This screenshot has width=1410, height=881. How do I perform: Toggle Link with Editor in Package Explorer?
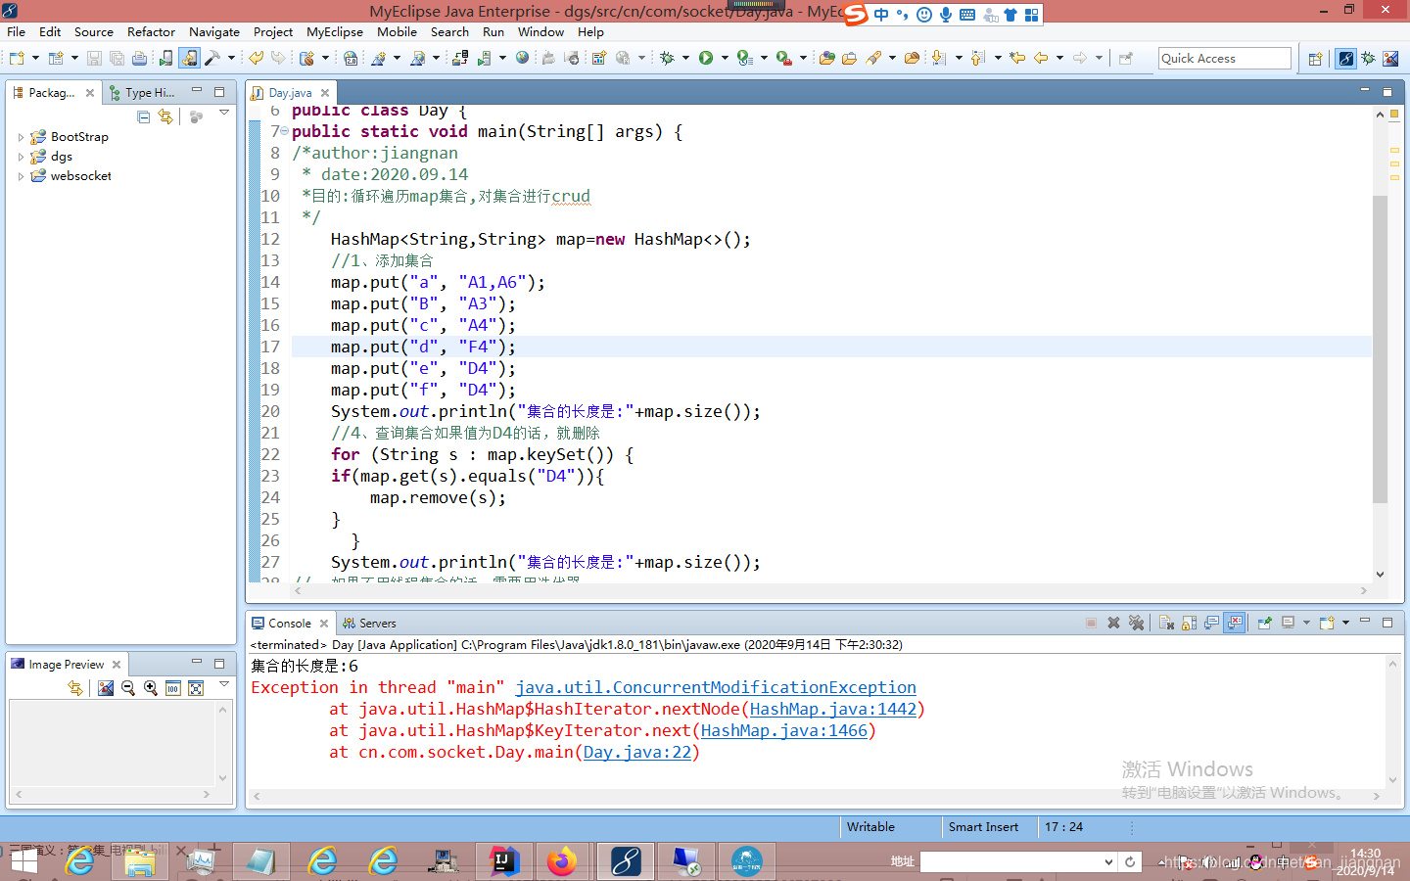166,116
